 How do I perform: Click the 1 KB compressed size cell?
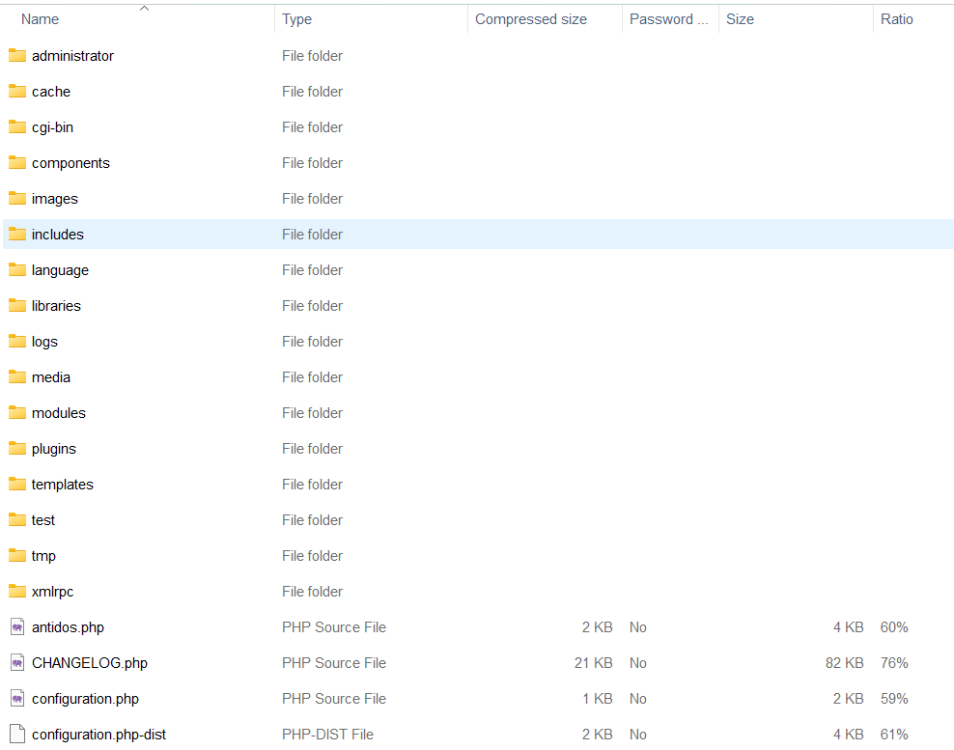point(598,699)
